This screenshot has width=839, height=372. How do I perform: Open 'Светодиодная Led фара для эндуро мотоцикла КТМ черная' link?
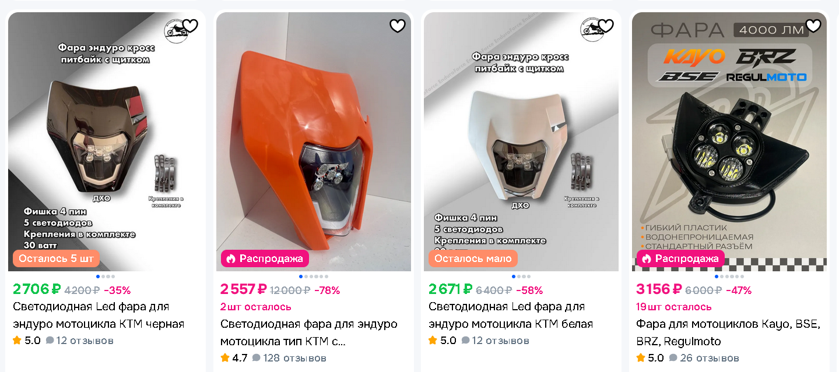point(99,315)
